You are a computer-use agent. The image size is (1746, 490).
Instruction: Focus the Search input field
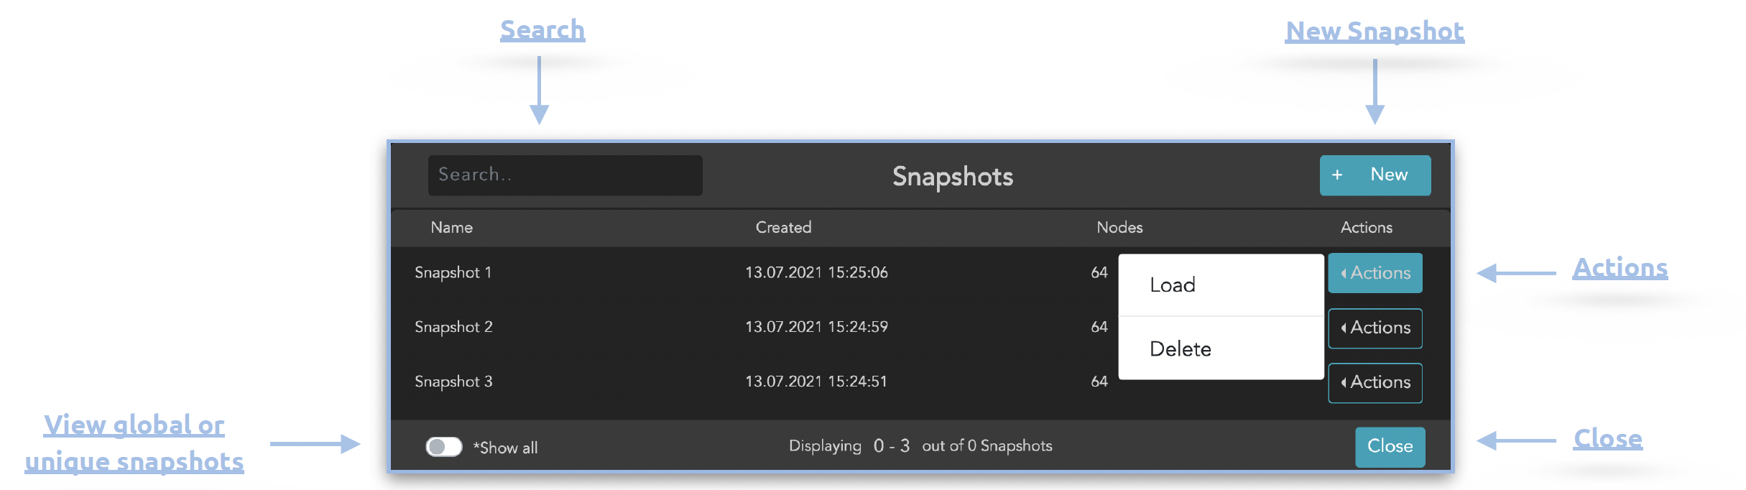565,175
